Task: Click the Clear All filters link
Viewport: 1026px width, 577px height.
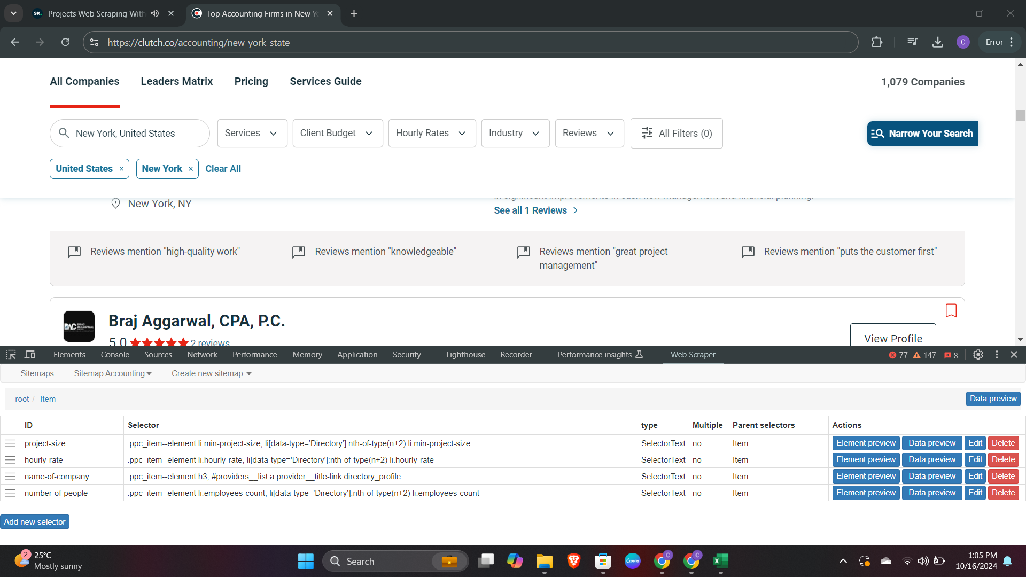Action: tap(223, 169)
